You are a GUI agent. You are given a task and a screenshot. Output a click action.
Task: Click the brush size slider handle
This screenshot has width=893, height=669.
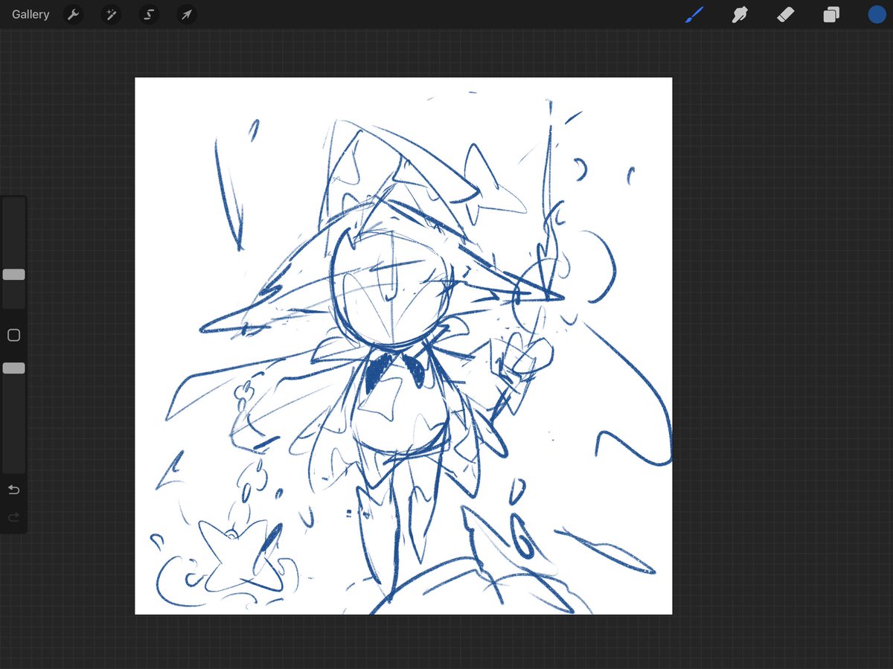coord(13,275)
